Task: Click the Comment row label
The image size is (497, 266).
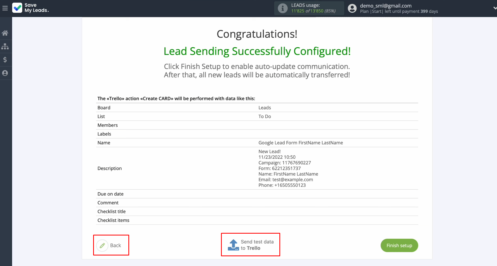Action: coord(108,203)
